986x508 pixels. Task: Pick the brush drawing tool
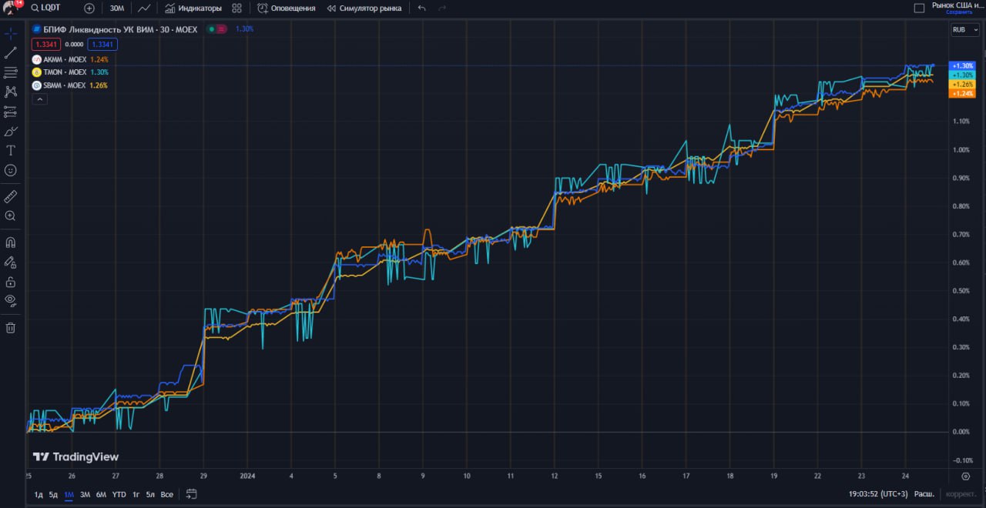click(x=11, y=131)
